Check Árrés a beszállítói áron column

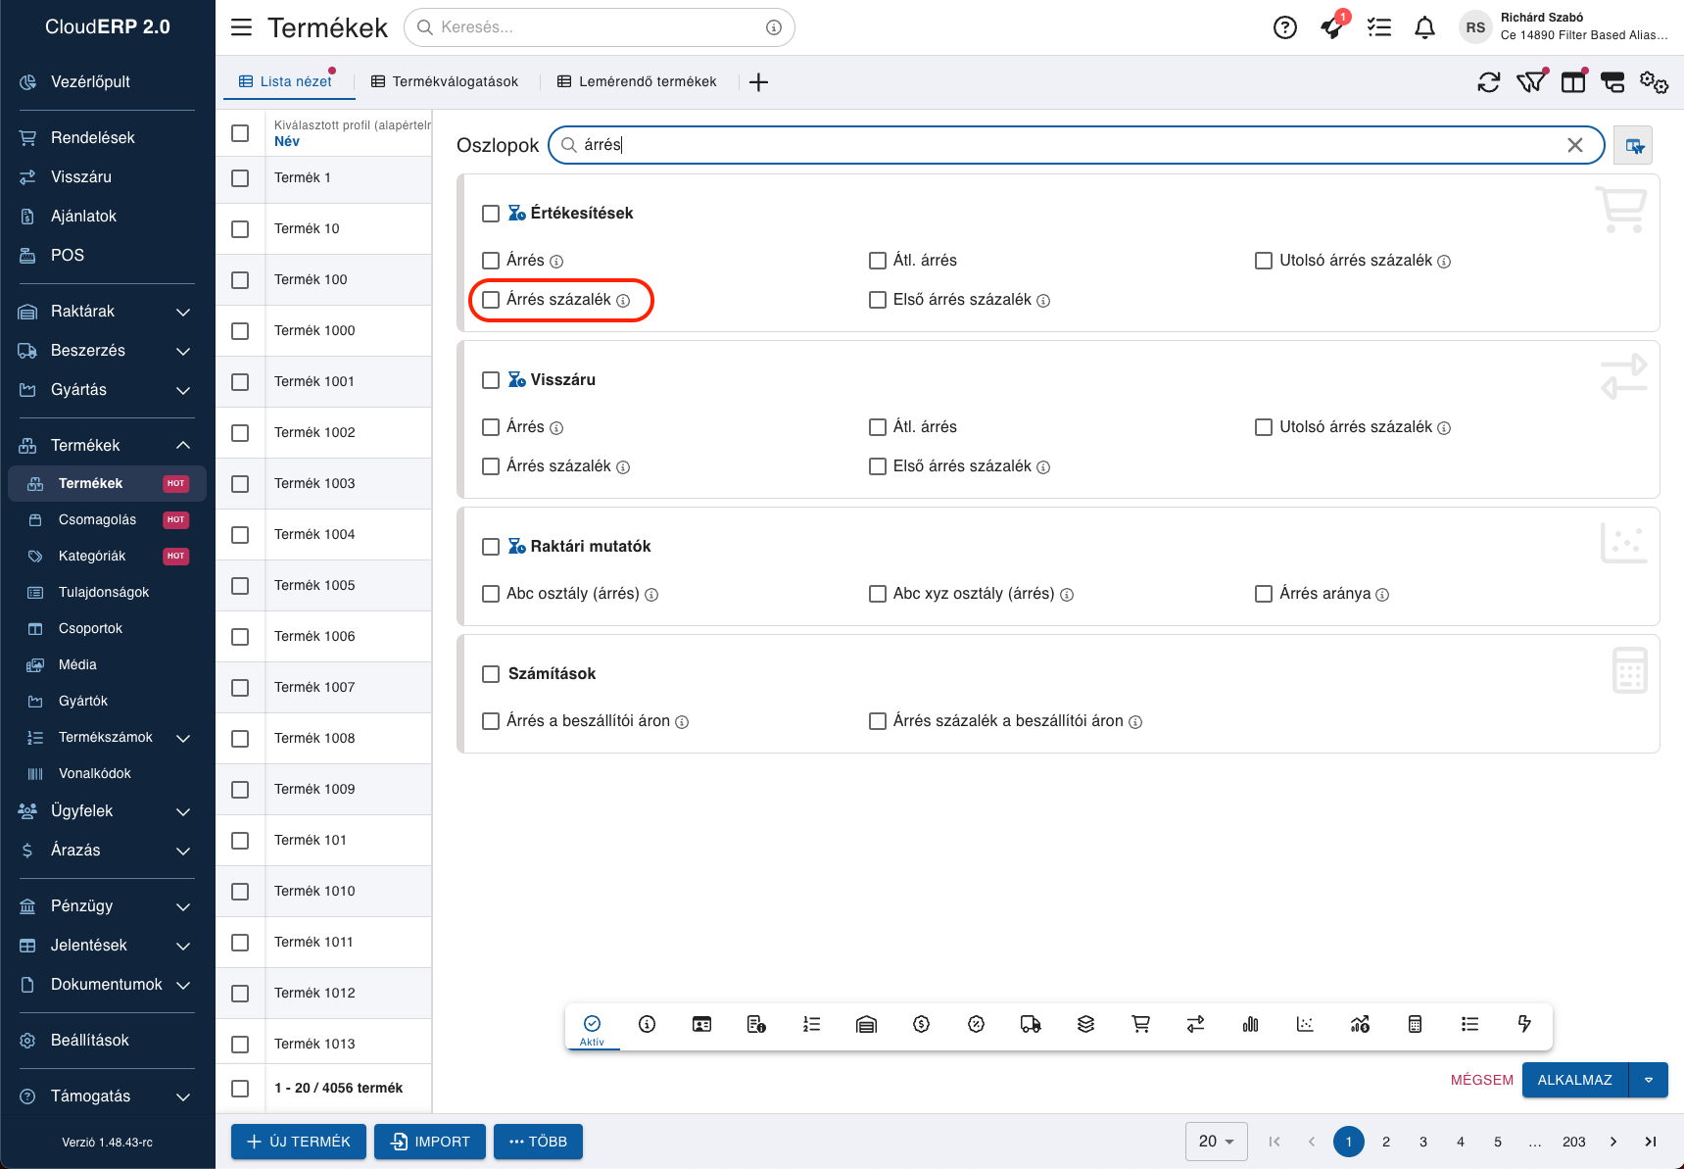coord(491,721)
